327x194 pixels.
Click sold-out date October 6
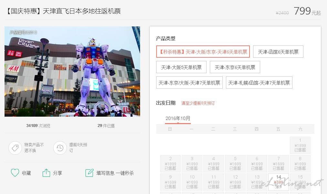pyautogui.click(x=257, y=164)
